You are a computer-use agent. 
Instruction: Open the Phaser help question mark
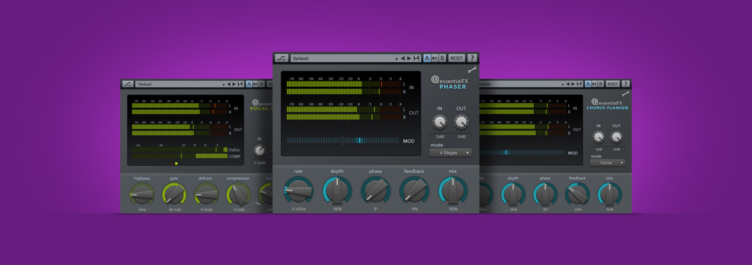point(472,58)
